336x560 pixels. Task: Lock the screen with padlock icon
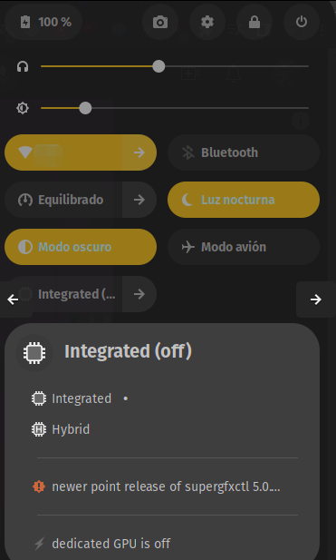(254, 22)
